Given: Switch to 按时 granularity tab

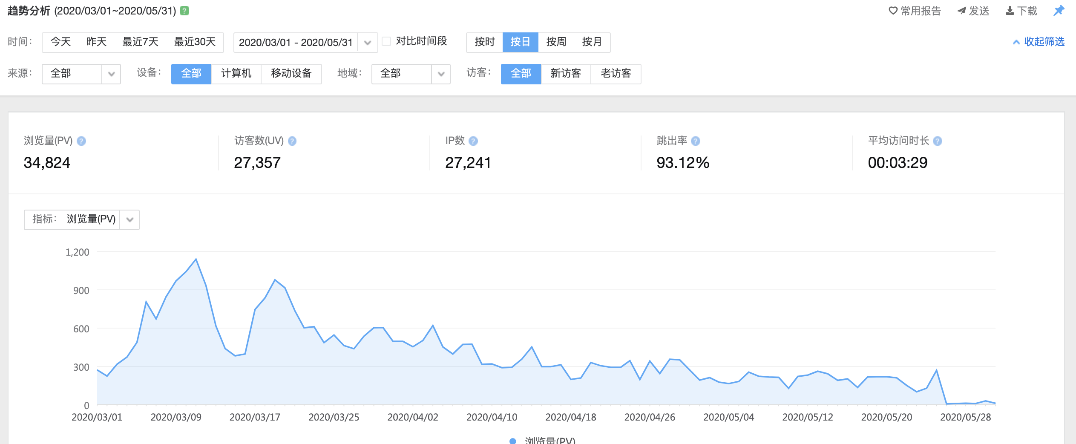Looking at the screenshot, I should click(x=484, y=42).
